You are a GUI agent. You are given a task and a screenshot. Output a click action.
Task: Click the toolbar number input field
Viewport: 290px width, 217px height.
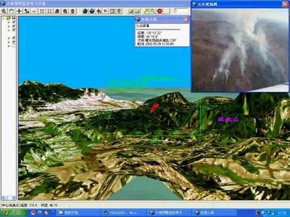(x=181, y=11)
